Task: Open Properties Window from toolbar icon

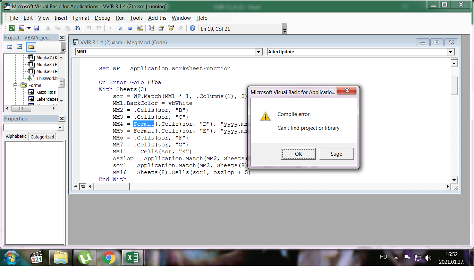Action: pyautogui.click(x=161, y=28)
